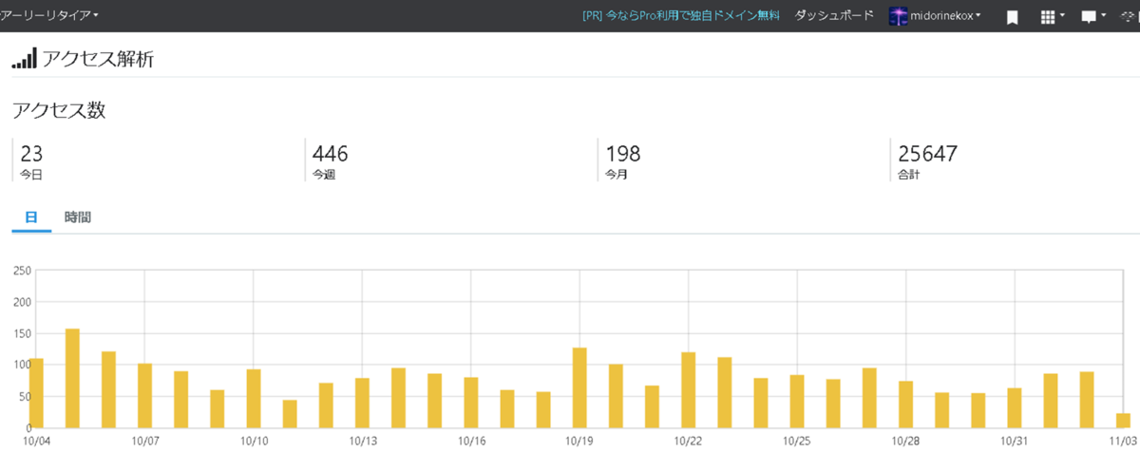Click the アクセス解析 bar chart icon

[x=25, y=59]
